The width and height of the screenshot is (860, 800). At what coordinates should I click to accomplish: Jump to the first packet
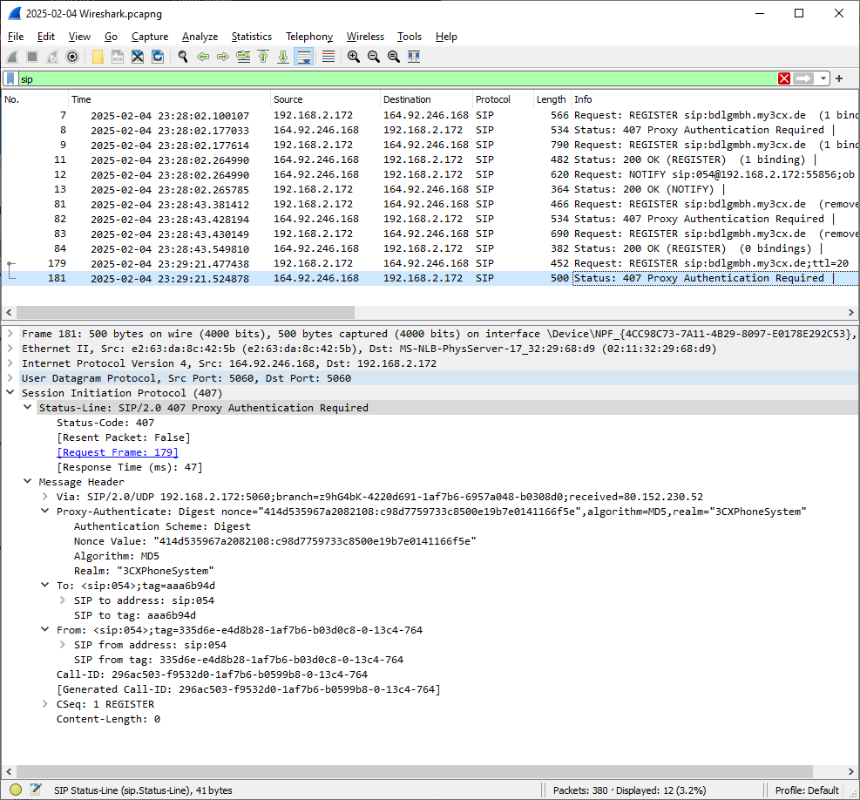(263, 57)
